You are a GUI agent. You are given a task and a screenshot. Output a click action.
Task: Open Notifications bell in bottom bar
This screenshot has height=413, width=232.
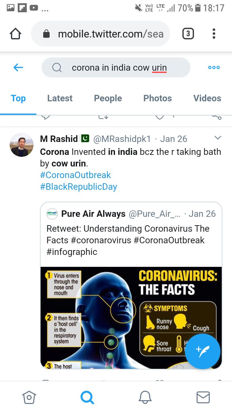tap(145, 397)
